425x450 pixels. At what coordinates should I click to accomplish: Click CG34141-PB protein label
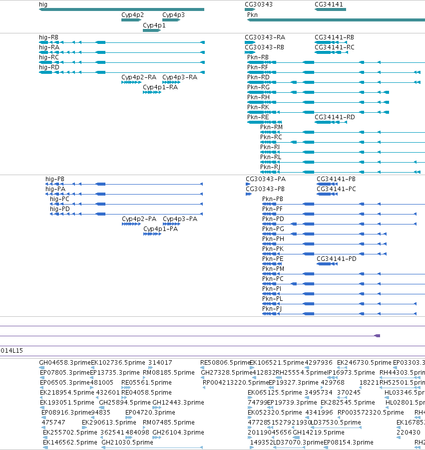coord(336,179)
